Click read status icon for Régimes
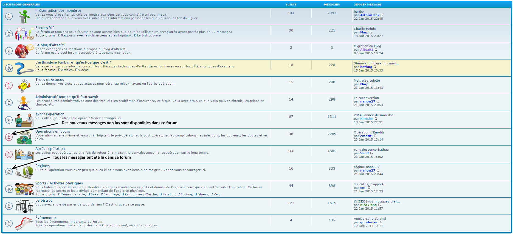Image resolution: width=513 pixels, height=234 pixels. pos(9,172)
